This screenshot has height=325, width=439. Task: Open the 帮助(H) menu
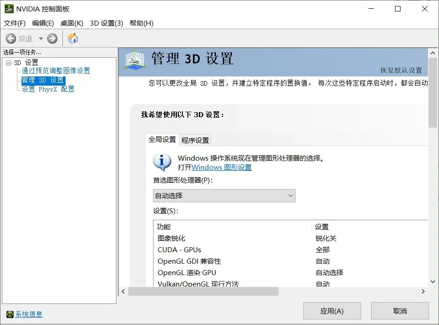142,23
